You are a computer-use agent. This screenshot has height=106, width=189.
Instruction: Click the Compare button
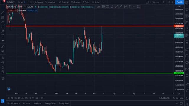point(38,2)
